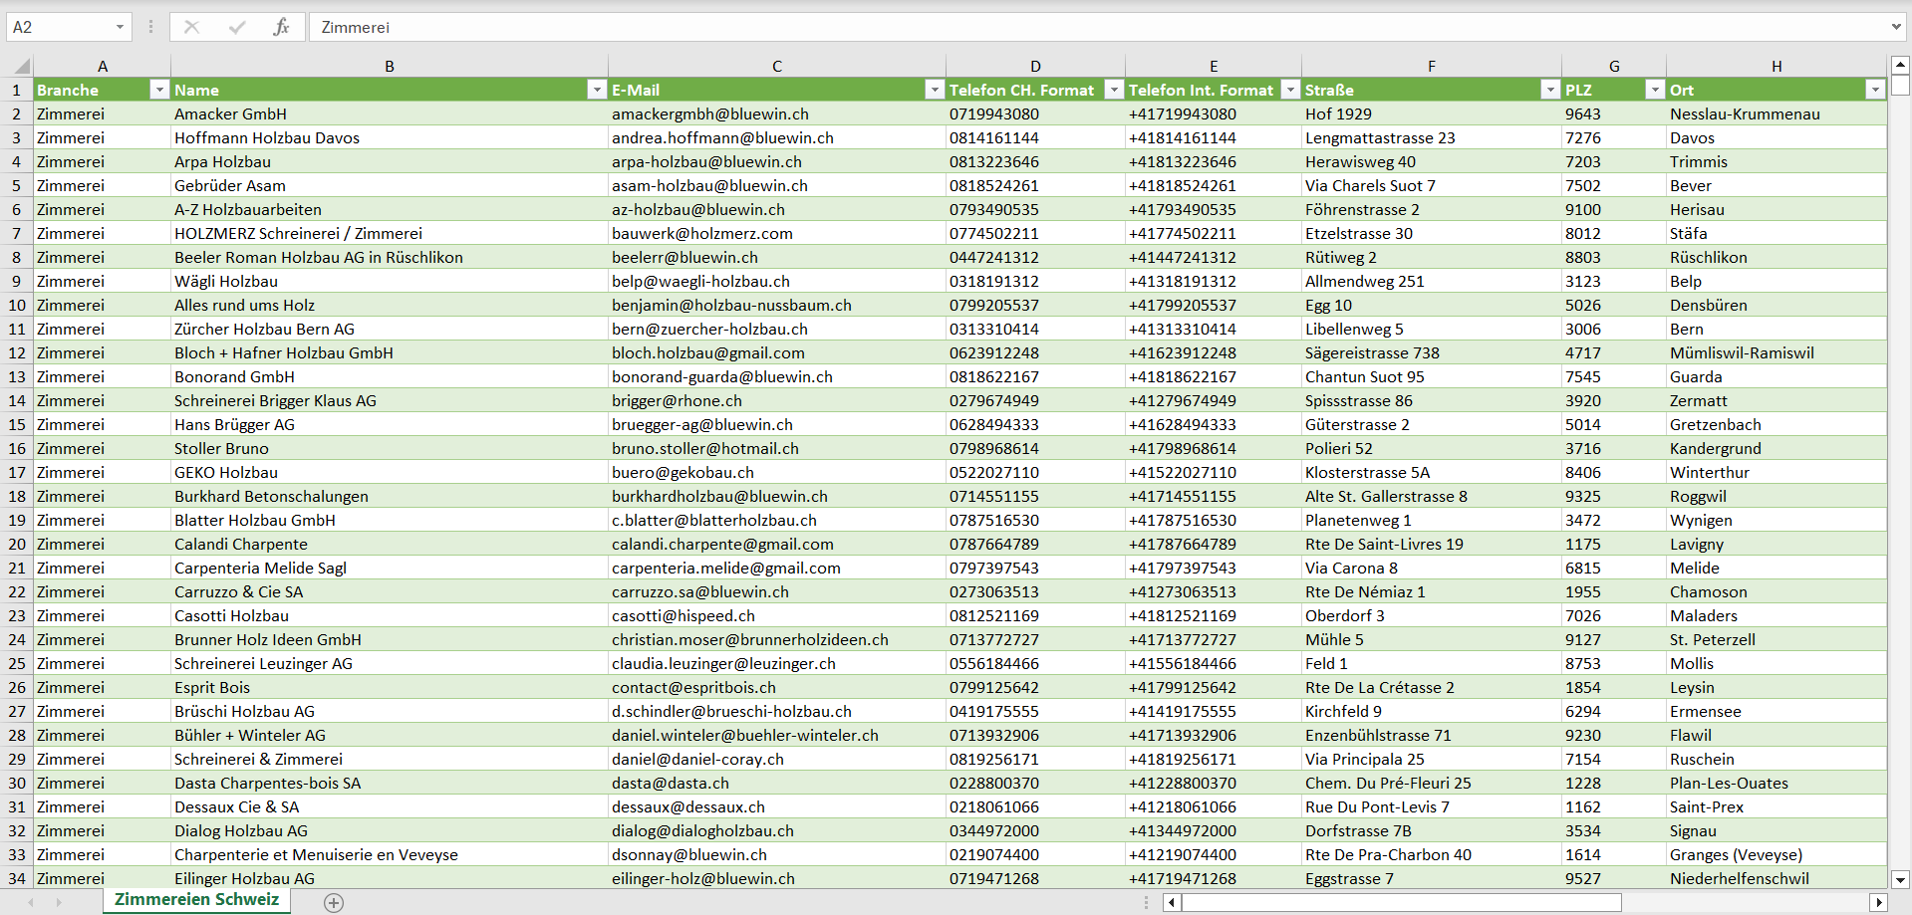
Task: Click cell Eilinger Holzbau AG
Action: (x=390, y=878)
